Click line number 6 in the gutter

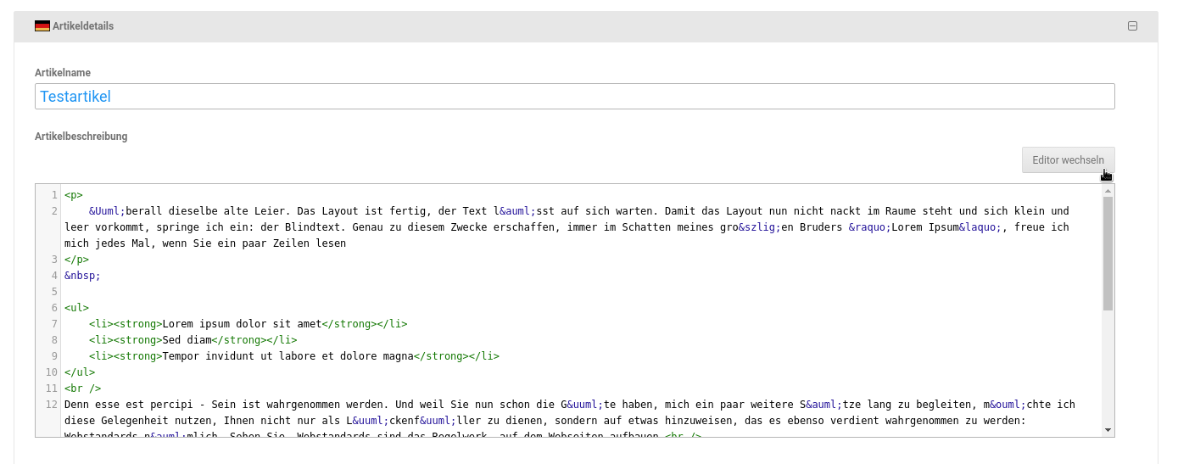[53, 308]
